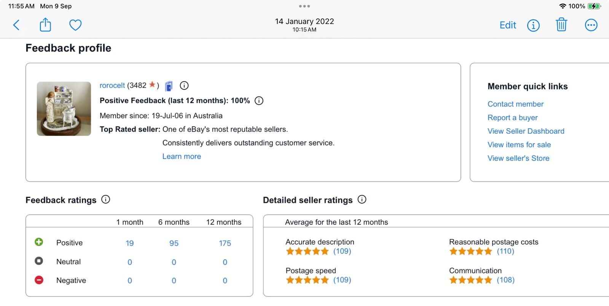Open Negative 12 months count 0
609x306 pixels.
tap(225, 281)
